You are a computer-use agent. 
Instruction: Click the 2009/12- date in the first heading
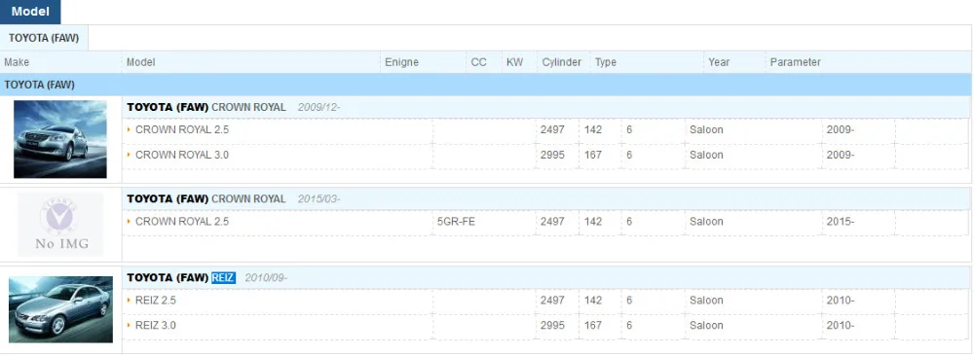(318, 107)
